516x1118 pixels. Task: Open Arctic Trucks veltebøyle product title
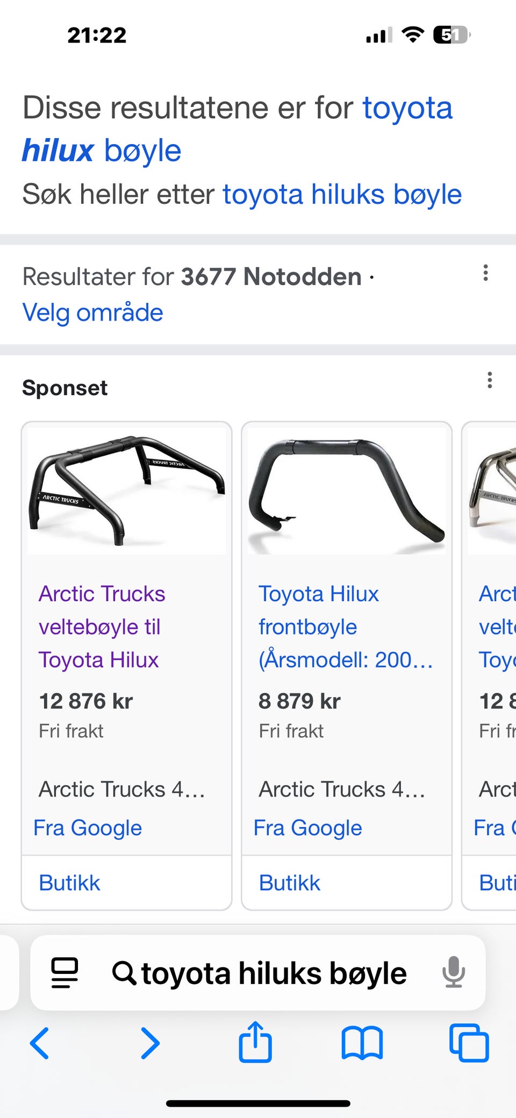(102, 626)
